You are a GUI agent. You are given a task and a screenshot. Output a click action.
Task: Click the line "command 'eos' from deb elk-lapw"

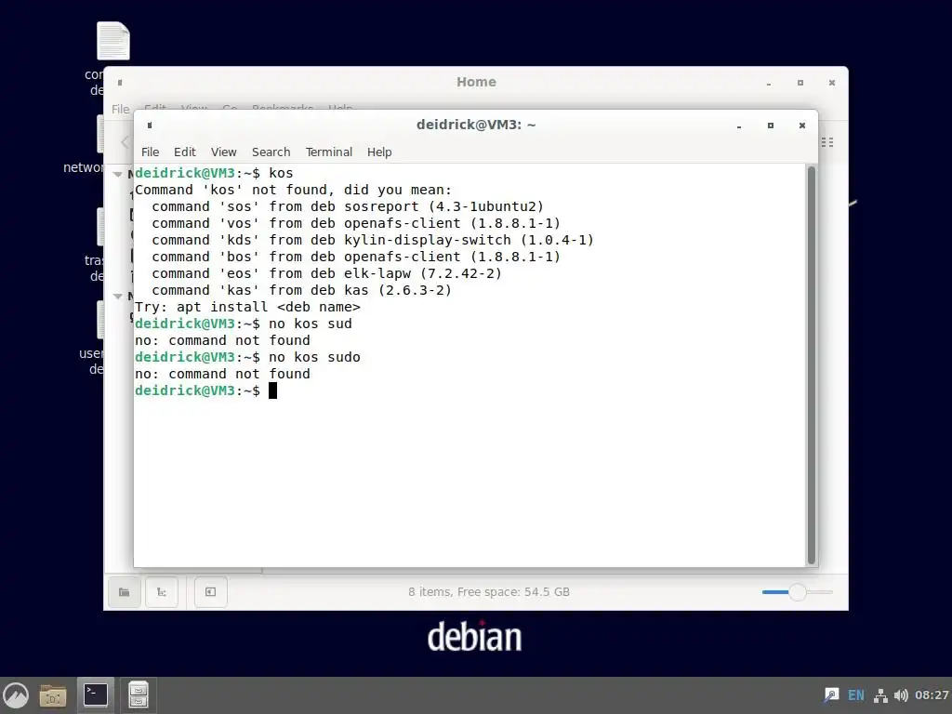click(x=326, y=274)
